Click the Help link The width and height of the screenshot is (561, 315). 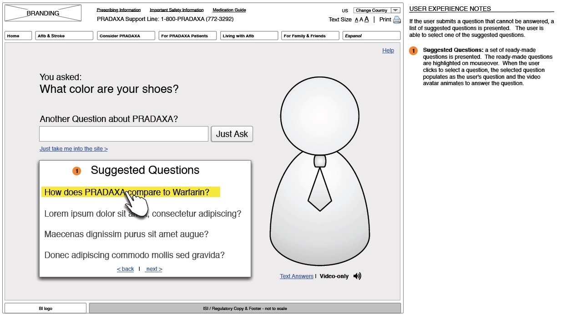click(388, 51)
